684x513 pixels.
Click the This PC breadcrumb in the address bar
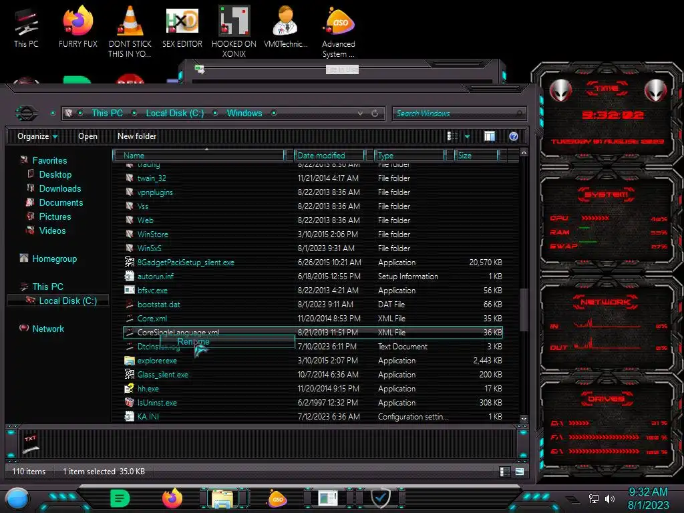[x=107, y=114]
